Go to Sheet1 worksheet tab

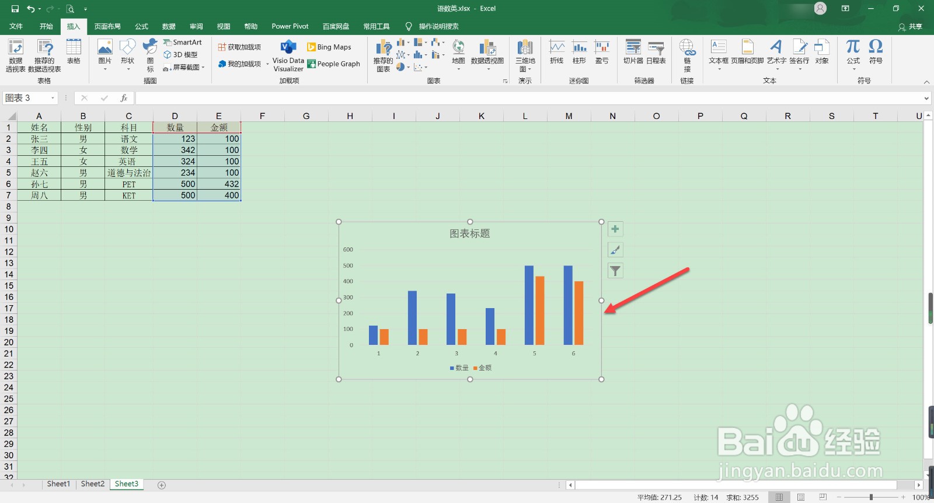pyautogui.click(x=58, y=484)
